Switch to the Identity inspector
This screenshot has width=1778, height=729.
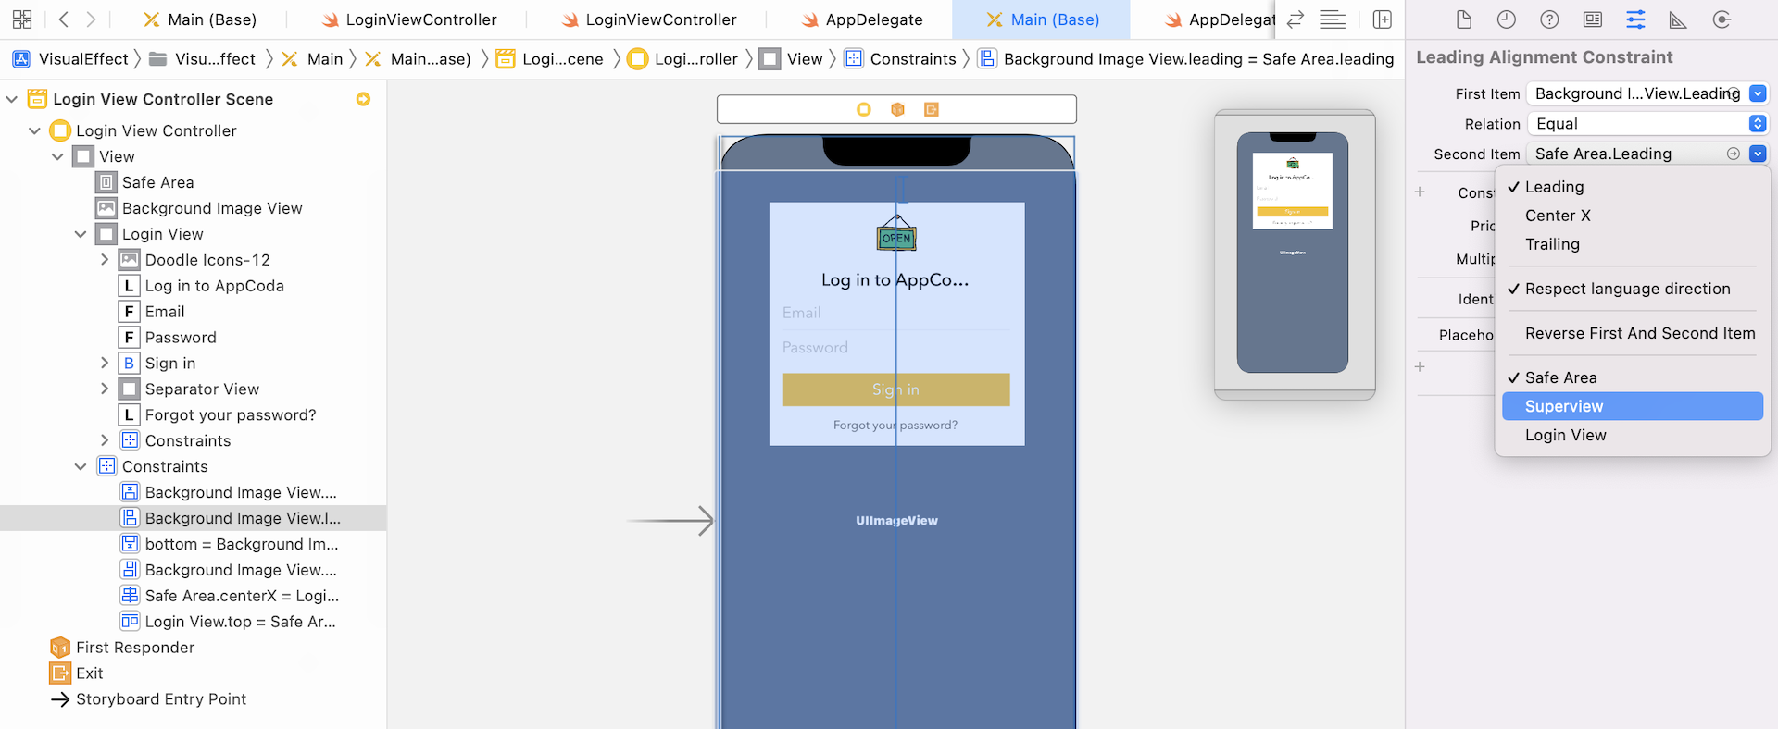point(1593,19)
